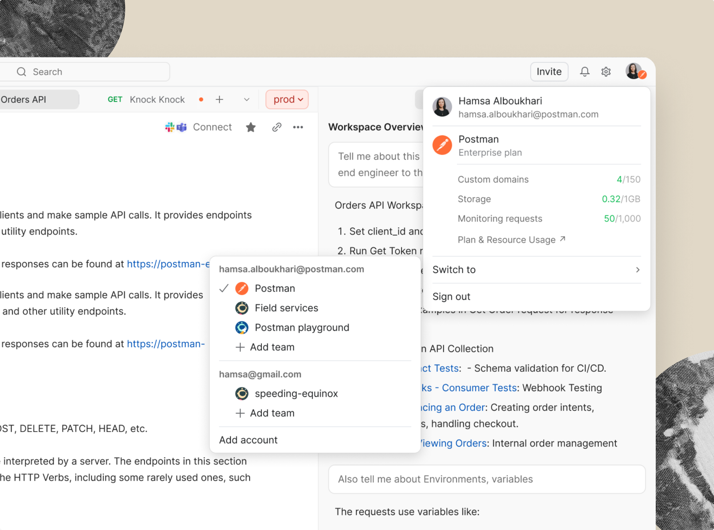Viewport: 714px width, 530px height.
Task: Open Plan & Resource Usage link
Action: (x=512, y=240)
